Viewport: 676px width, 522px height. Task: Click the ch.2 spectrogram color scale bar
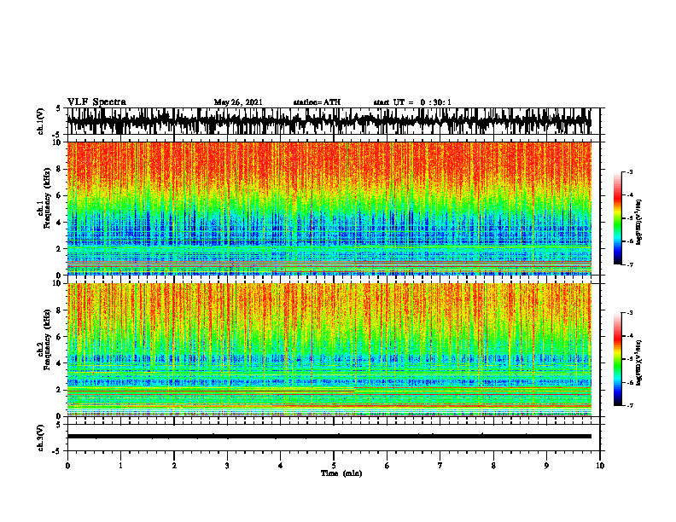coord(618,359)
